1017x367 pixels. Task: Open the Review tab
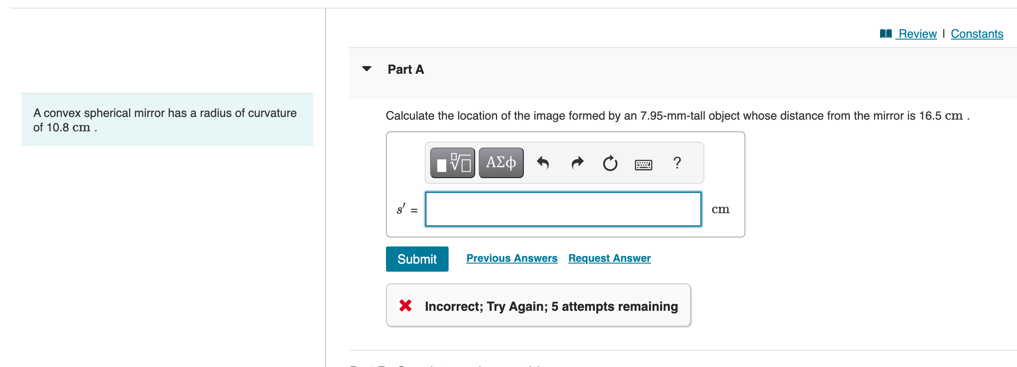pyautogui.click(x=917, y=34)
